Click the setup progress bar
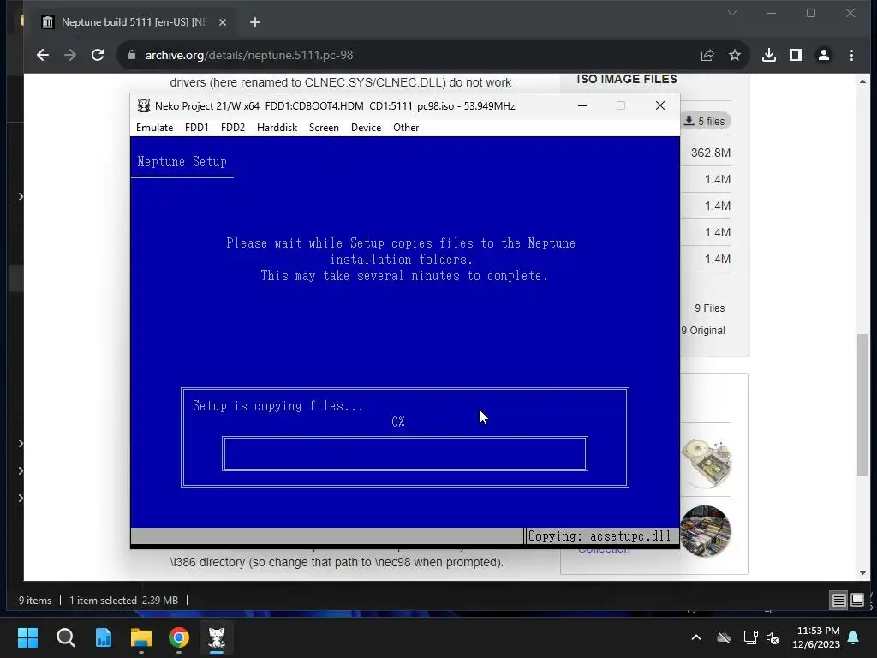Image resolution: width=877 pixels, height=658 pixels. (405, 454)
